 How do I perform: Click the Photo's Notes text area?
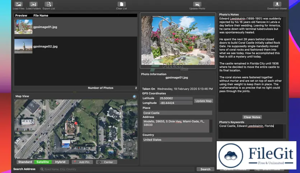(250, 64)
